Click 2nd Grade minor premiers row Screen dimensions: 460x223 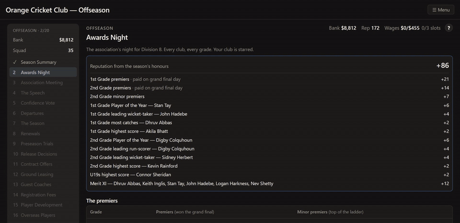[269, 97]
